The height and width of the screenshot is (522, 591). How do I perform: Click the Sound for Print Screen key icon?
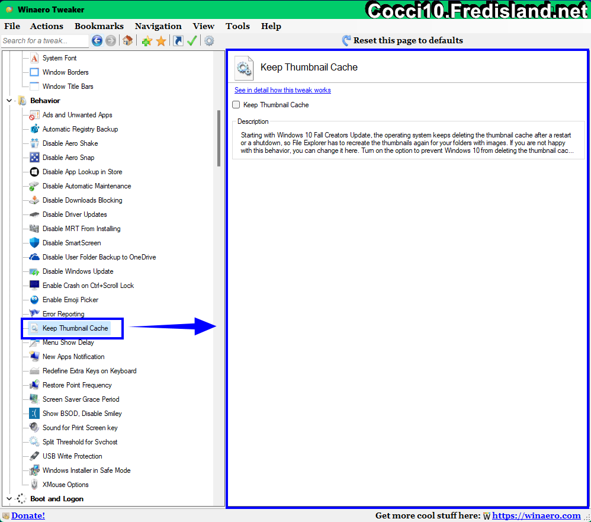(34, 428)
